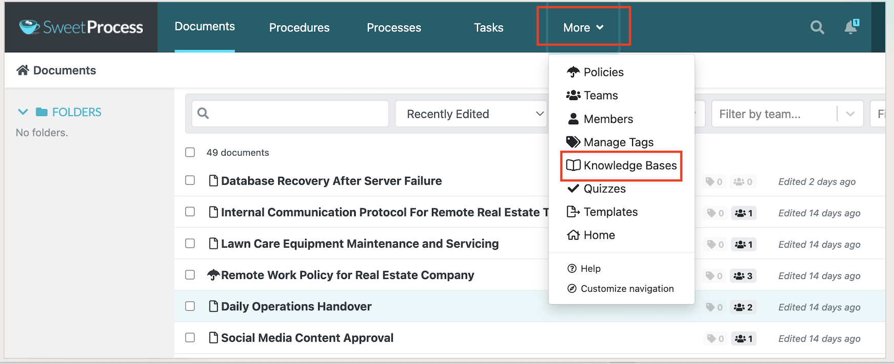This screenshot has height=364, width=894.
Task: Click the team count on Social Media Content Approval row
Action: [743, 338]
